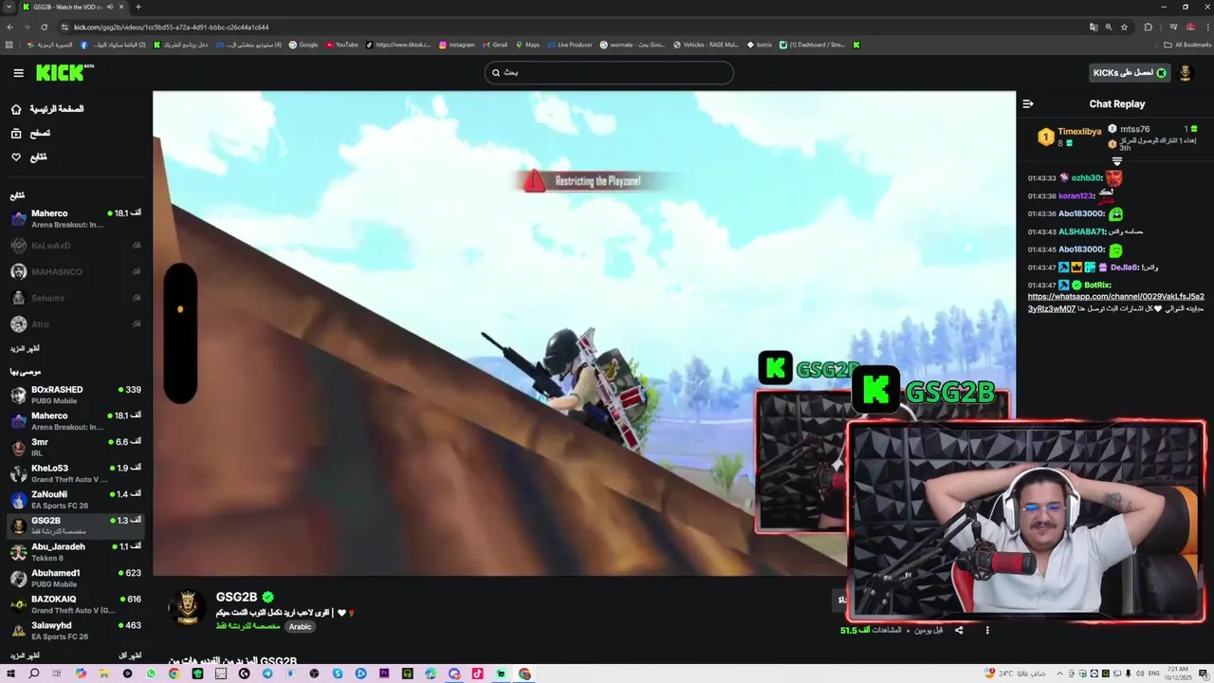This screenshot has height=683, width=1214.
Task: Click the Home icon in the Kick sidebar
Action: pos(16,109)
